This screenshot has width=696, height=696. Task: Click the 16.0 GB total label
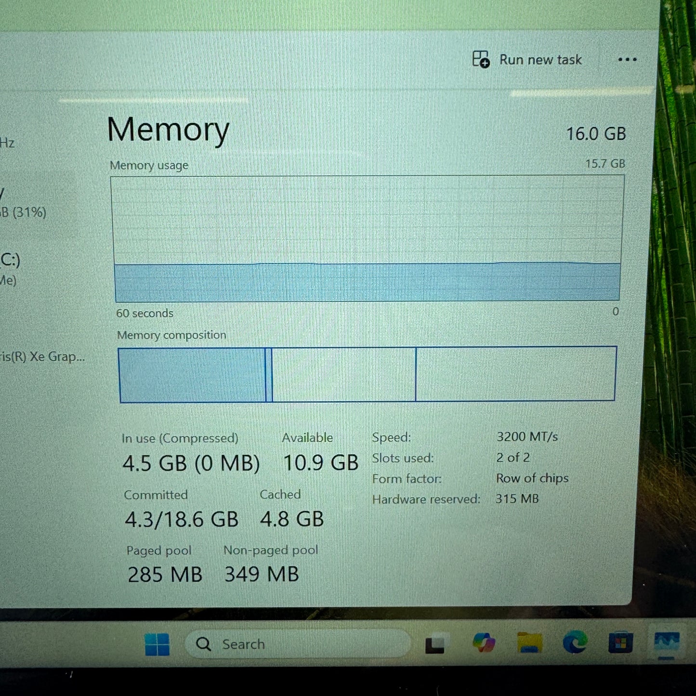coord(596,134)
